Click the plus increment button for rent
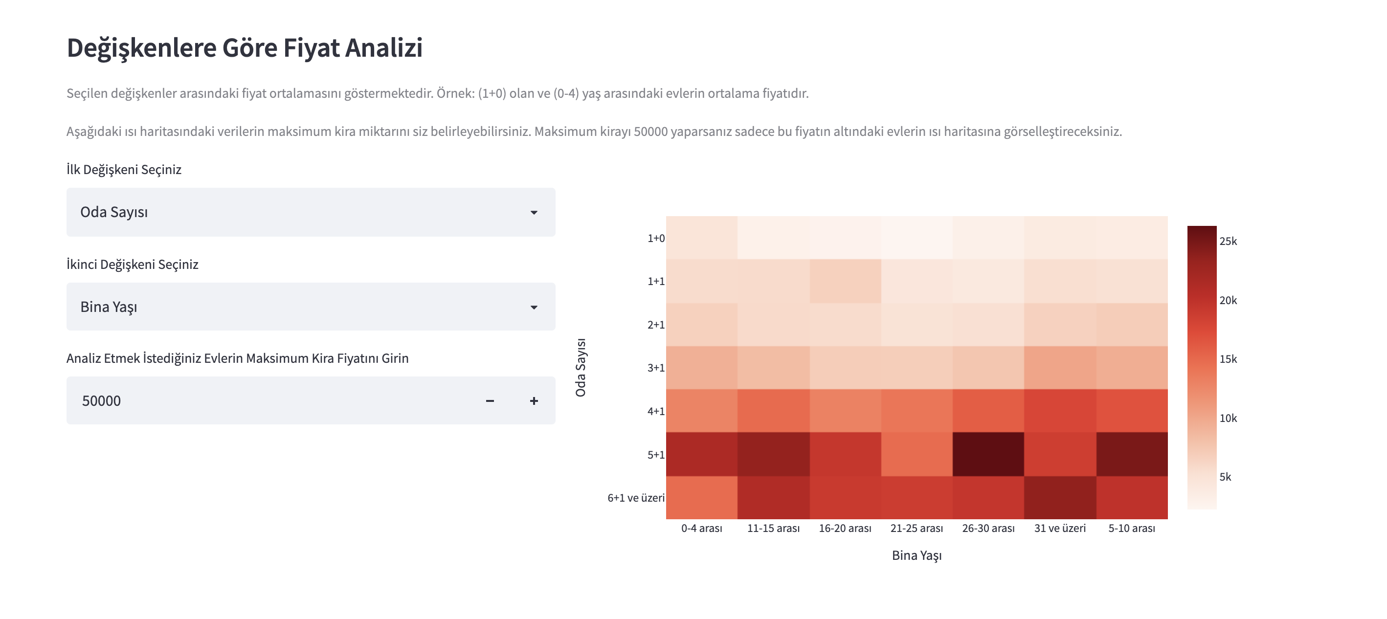The width and height of the screenshot is (1387, 619). click(534, 401)
